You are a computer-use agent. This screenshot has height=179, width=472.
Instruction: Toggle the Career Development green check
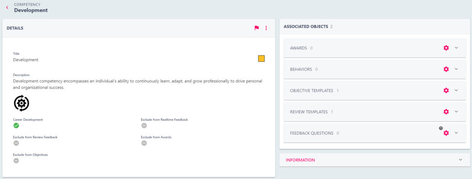click(16, 125)
